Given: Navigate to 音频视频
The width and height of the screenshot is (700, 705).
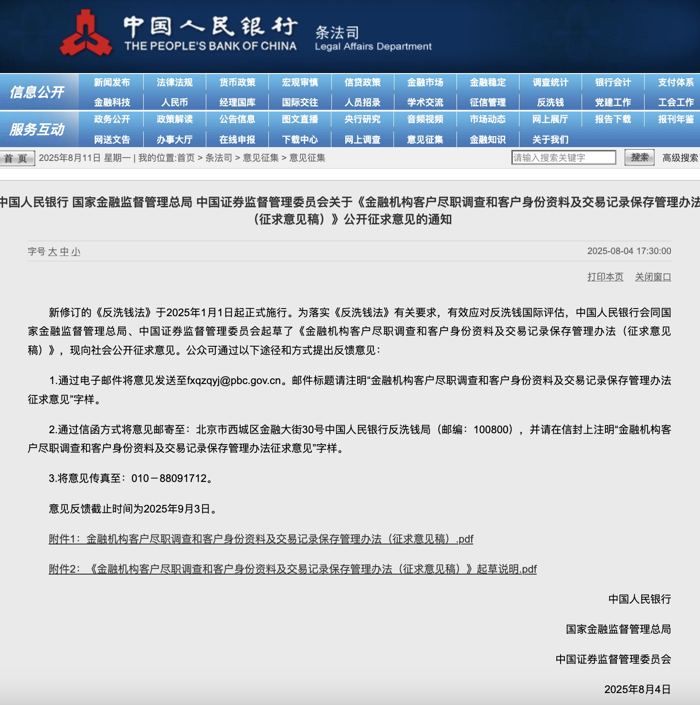Looking at the screenshot, I should (x=425, y=119).
